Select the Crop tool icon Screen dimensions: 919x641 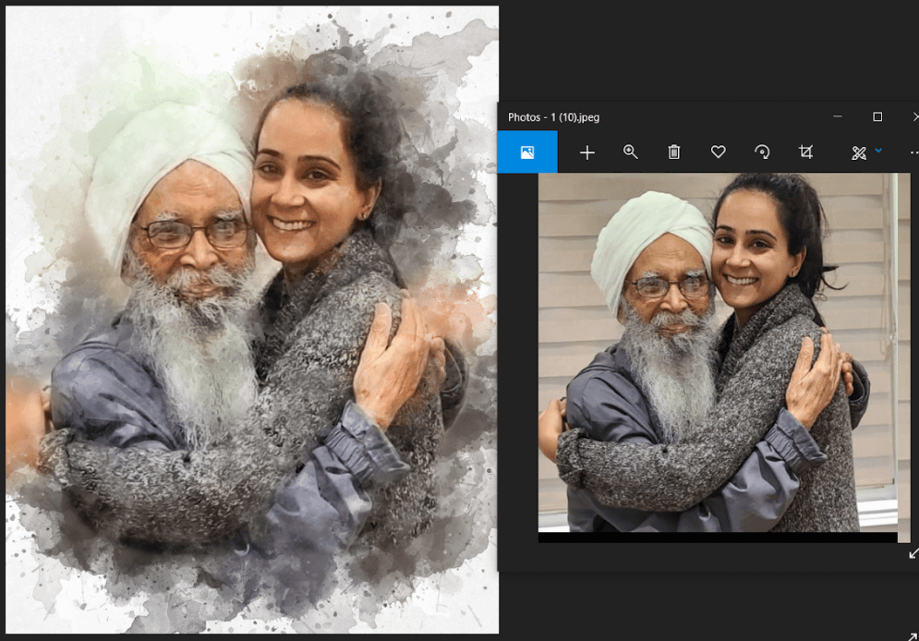coord(805,152)
